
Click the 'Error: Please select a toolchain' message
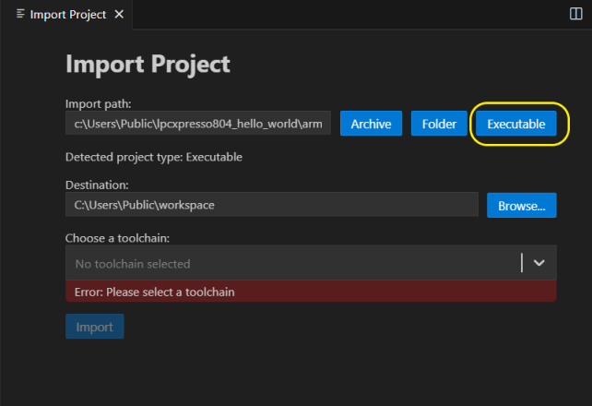click(311, 292)
